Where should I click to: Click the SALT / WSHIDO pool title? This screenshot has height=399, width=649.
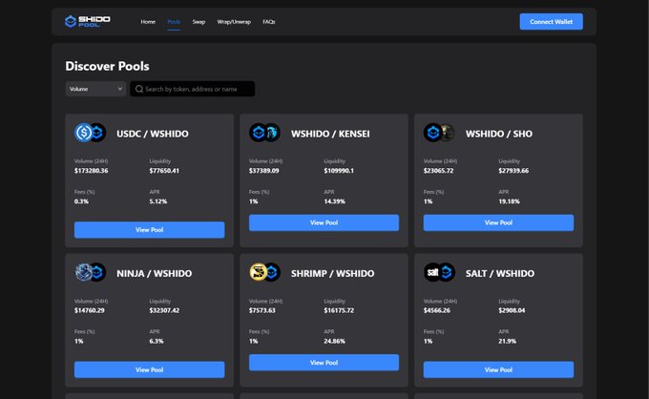(x=499, y=274)
